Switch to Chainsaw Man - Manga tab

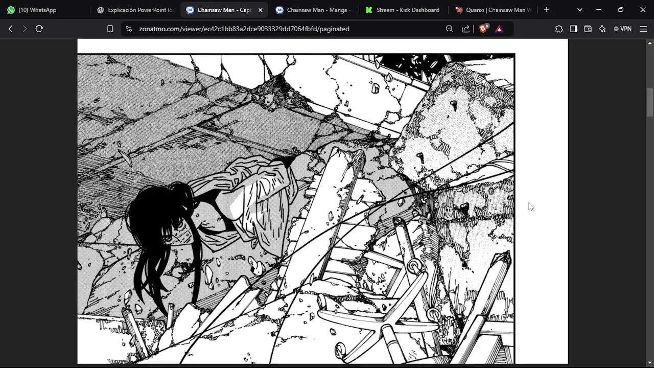(x=314, y=10)
